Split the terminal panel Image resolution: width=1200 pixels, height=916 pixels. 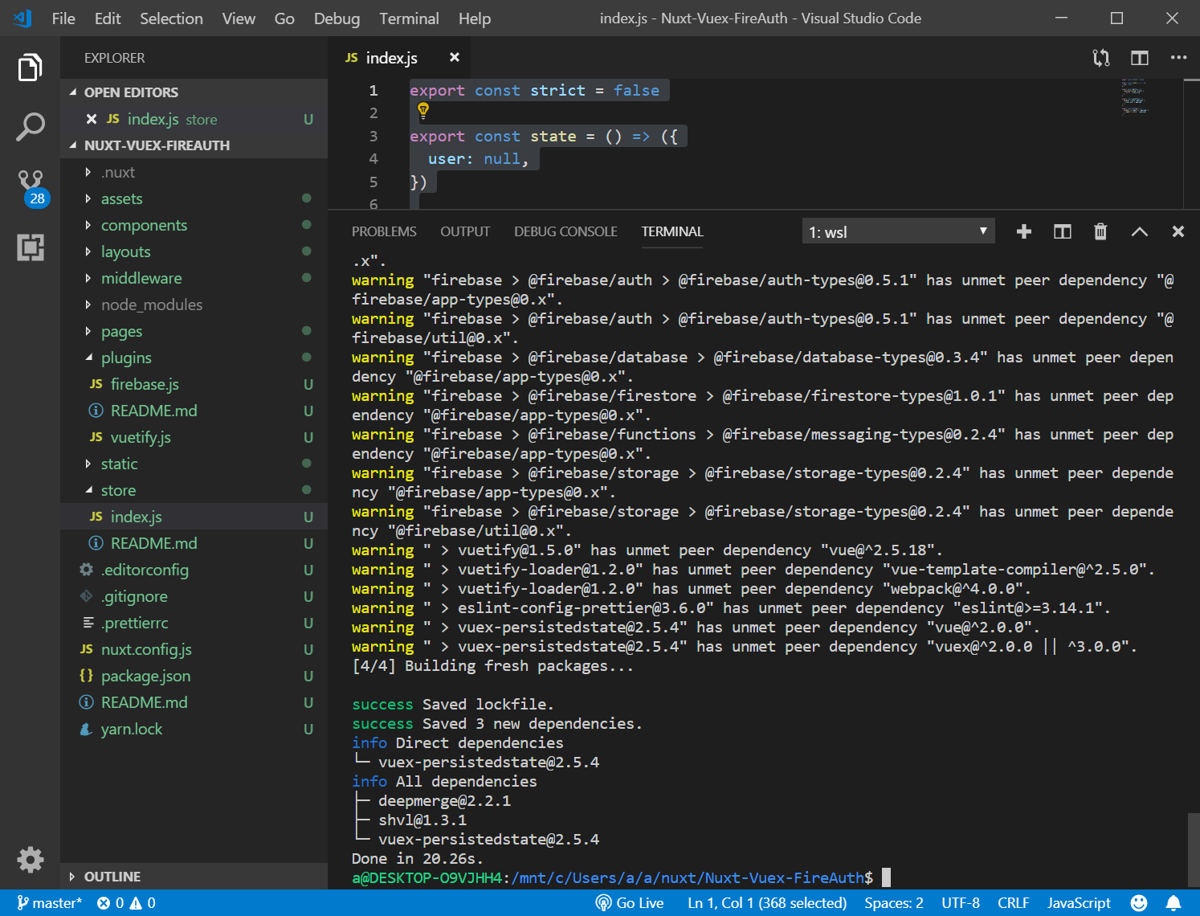pyautogui.click(x=1062, y=231)
